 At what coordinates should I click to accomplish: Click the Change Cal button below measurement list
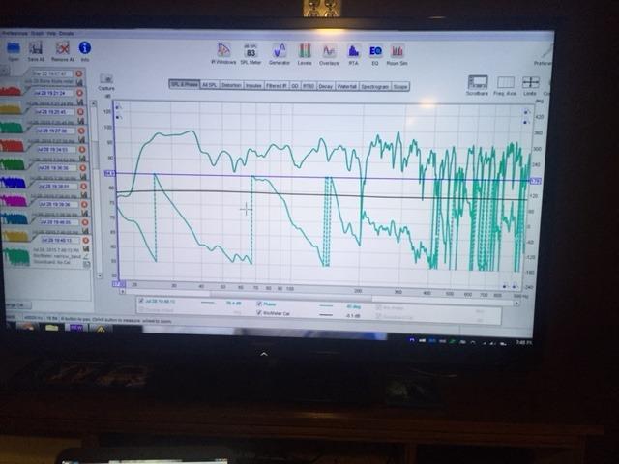[18, 305]
